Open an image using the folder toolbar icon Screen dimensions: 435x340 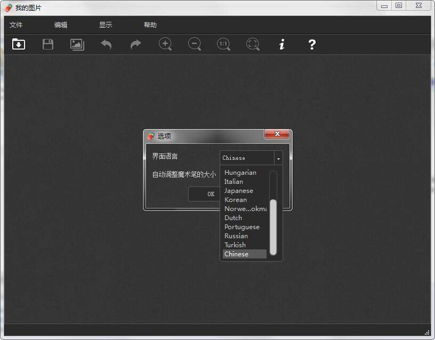[x=18, y=45]
